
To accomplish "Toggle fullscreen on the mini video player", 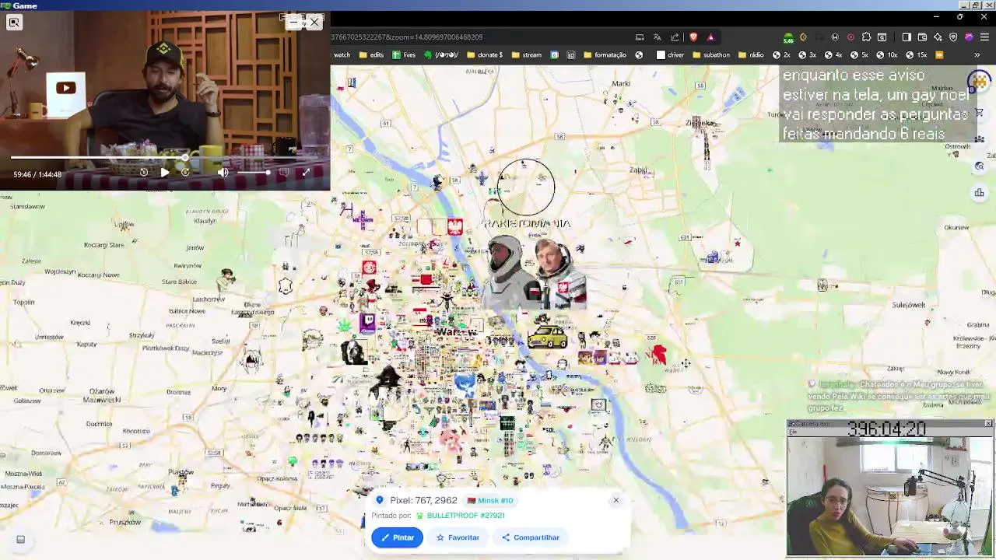I will pos(306,173).
